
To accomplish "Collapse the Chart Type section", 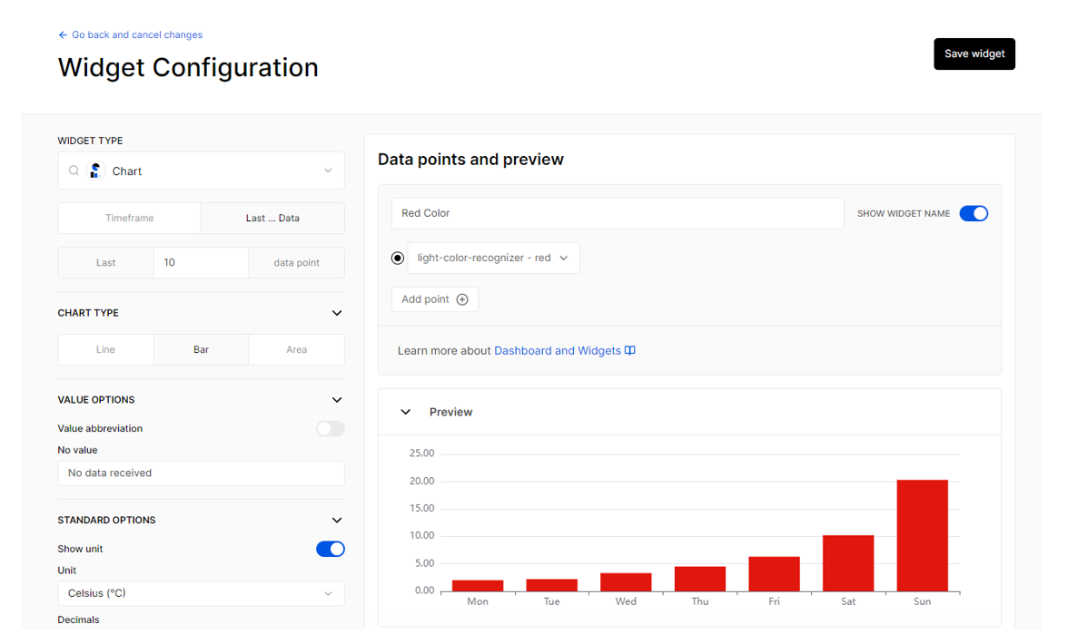I will (337, 313).
